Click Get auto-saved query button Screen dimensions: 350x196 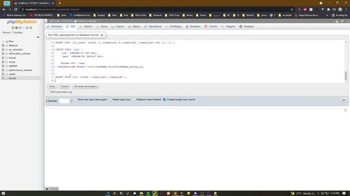point(85,86)
